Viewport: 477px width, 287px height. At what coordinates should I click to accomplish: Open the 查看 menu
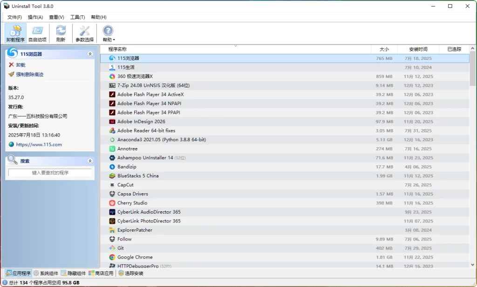56,17
